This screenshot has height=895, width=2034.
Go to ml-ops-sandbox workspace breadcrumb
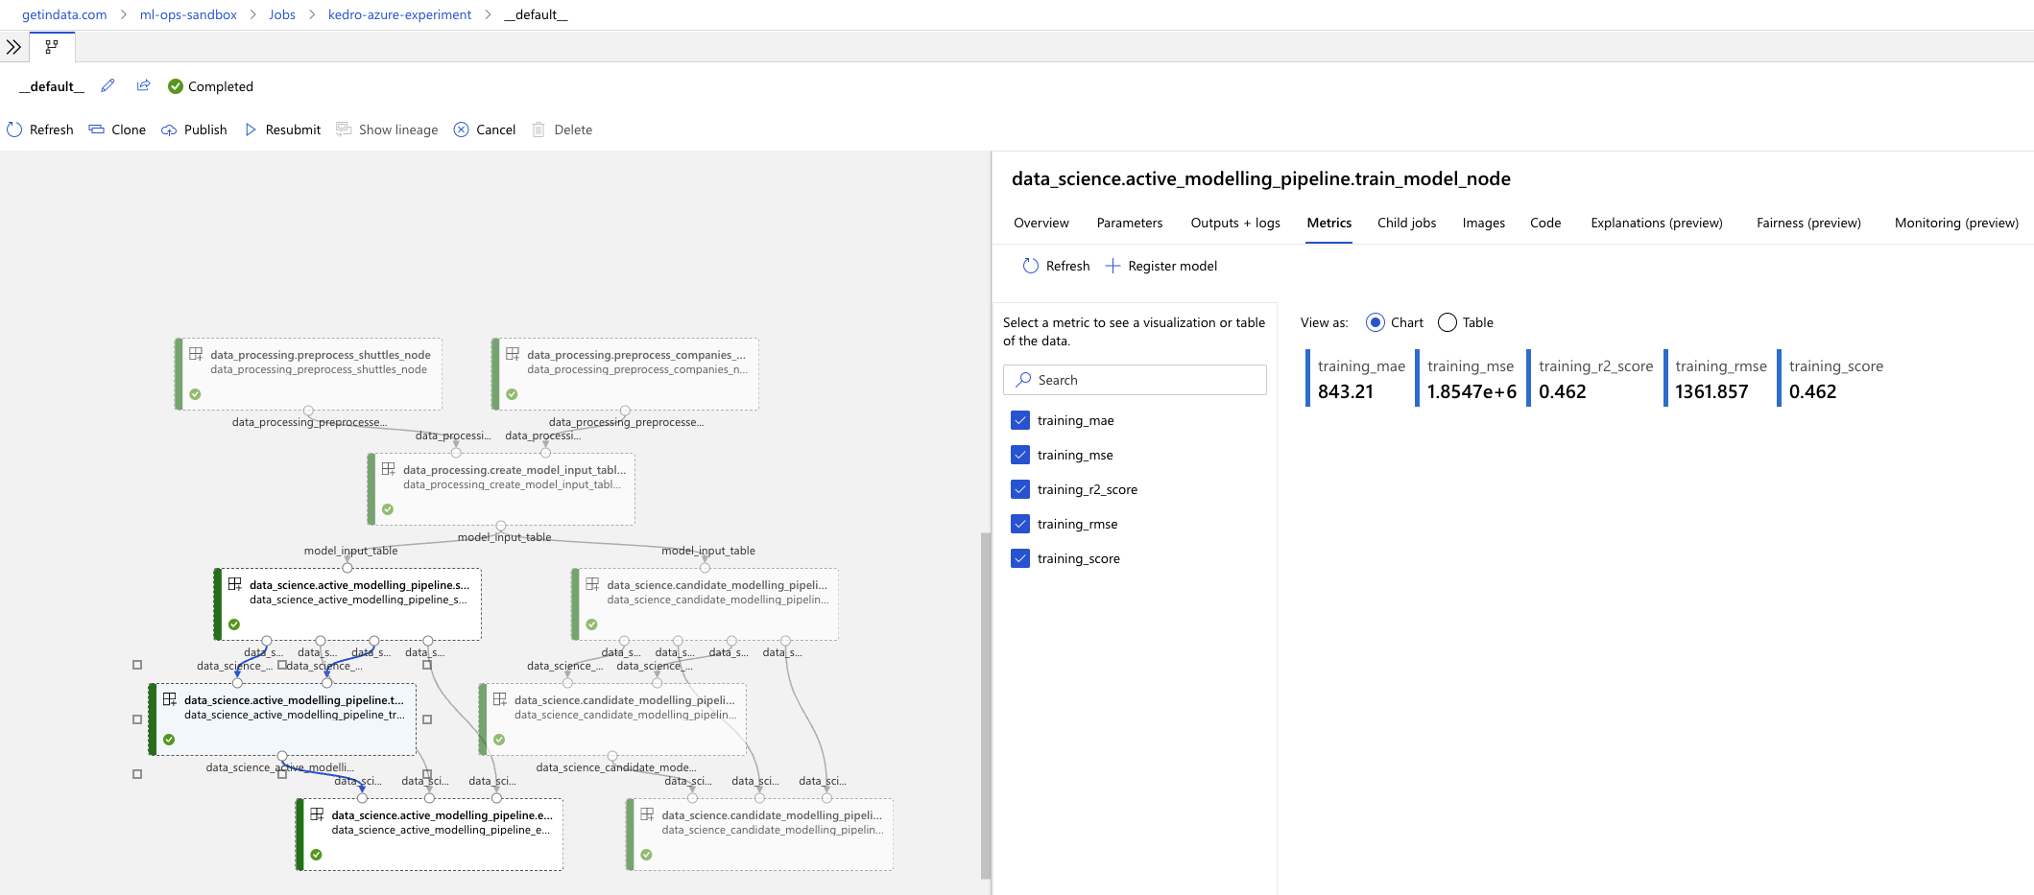tap(188, 14)
